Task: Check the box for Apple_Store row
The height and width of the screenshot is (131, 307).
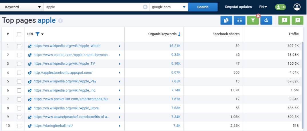Action: click(x=19, y=108)
